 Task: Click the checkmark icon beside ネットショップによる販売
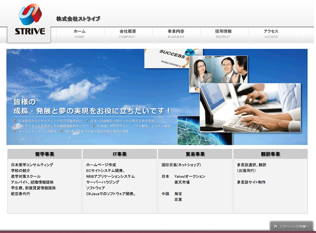[15, 131]
